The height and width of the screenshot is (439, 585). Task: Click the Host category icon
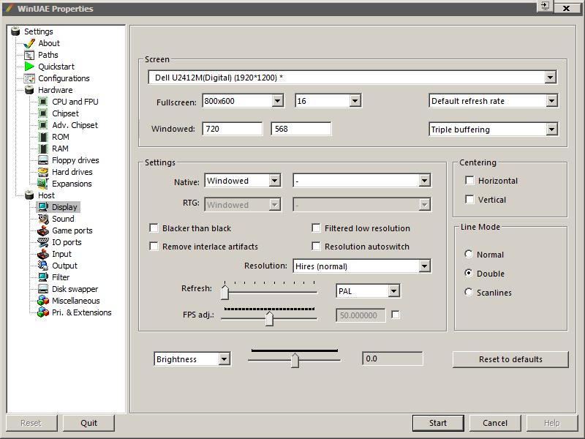point(29,195)
